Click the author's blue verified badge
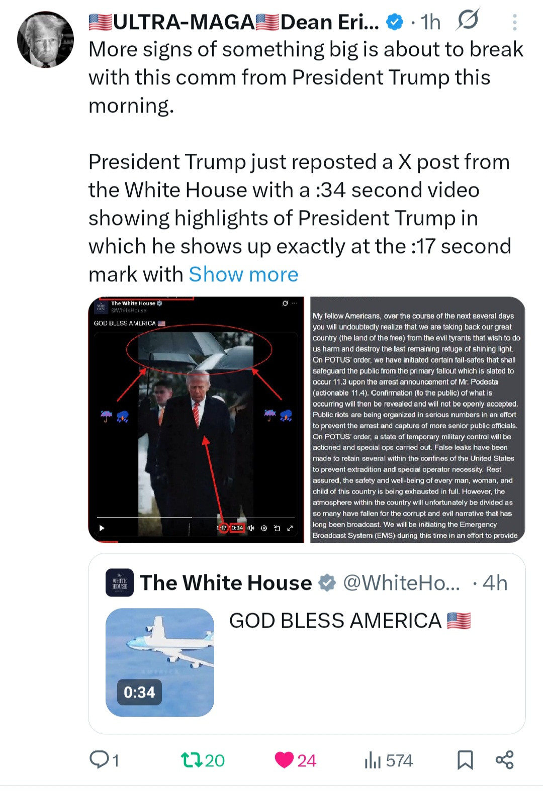 [395, 22]
